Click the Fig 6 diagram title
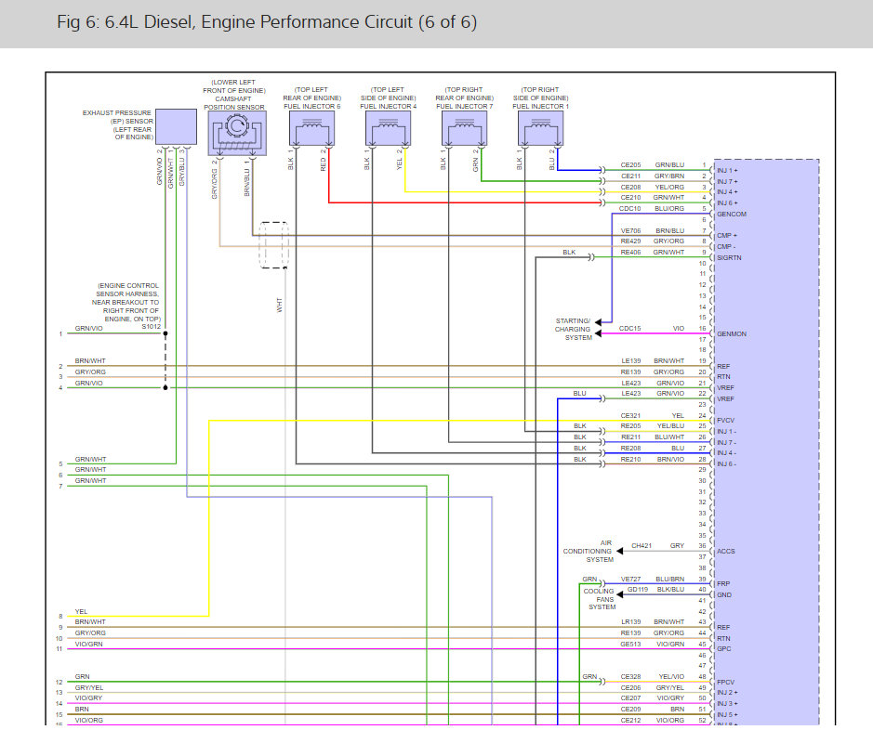The image size is (873, 743). (x=267, y=22)
